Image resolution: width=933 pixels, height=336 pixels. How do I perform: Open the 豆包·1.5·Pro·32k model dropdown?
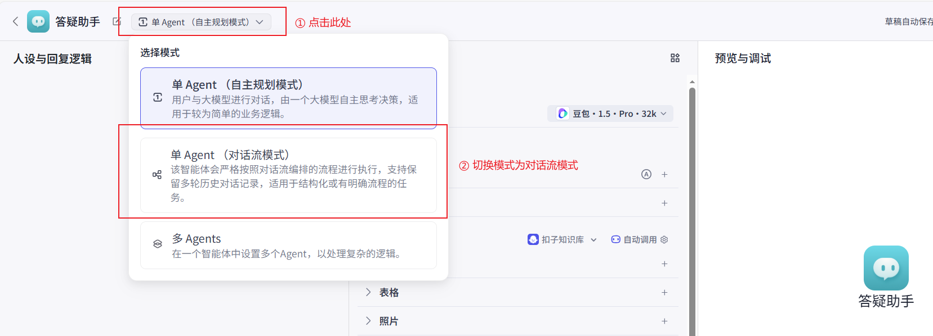tap(610, 113)
